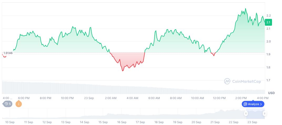Click the orange info marker icon
The width and height of the screenshot is (282, 125).
[19, 104]
